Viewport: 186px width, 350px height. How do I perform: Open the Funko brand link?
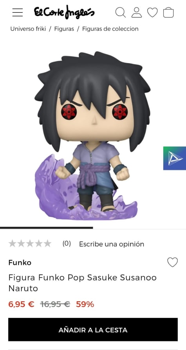tap(20, 262)
